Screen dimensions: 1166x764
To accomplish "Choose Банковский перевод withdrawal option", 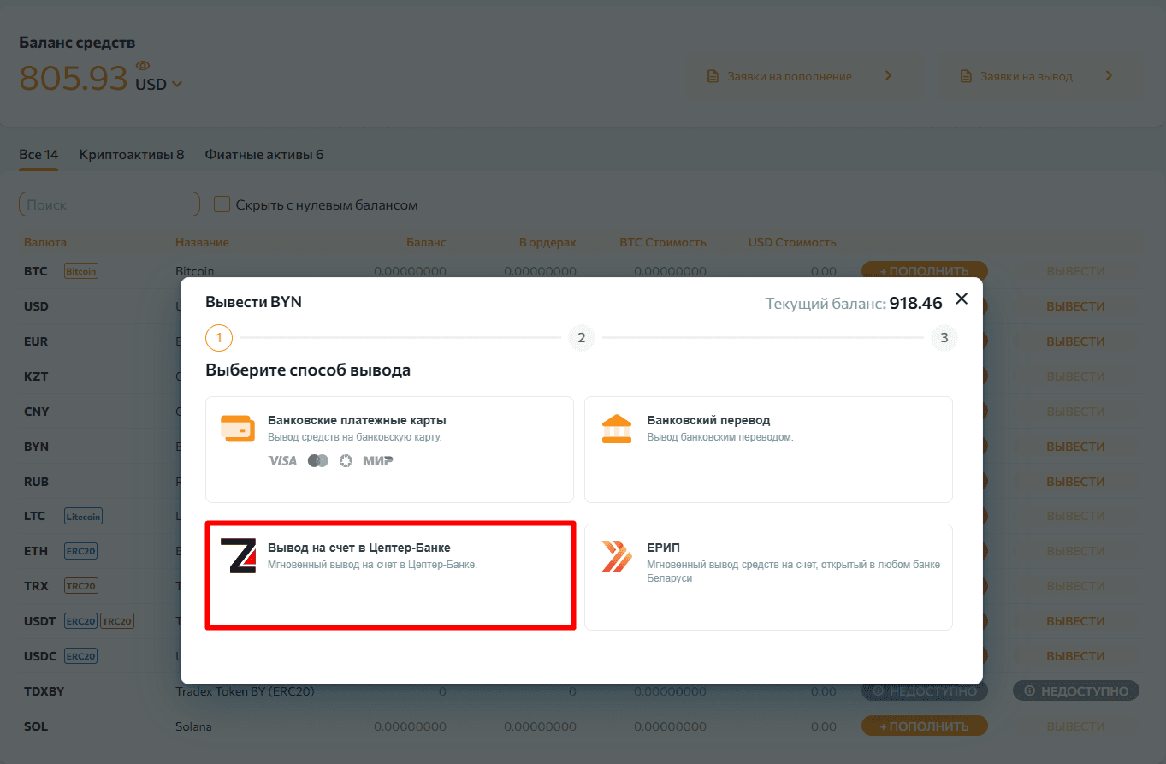I will click(x=768, y=449).
